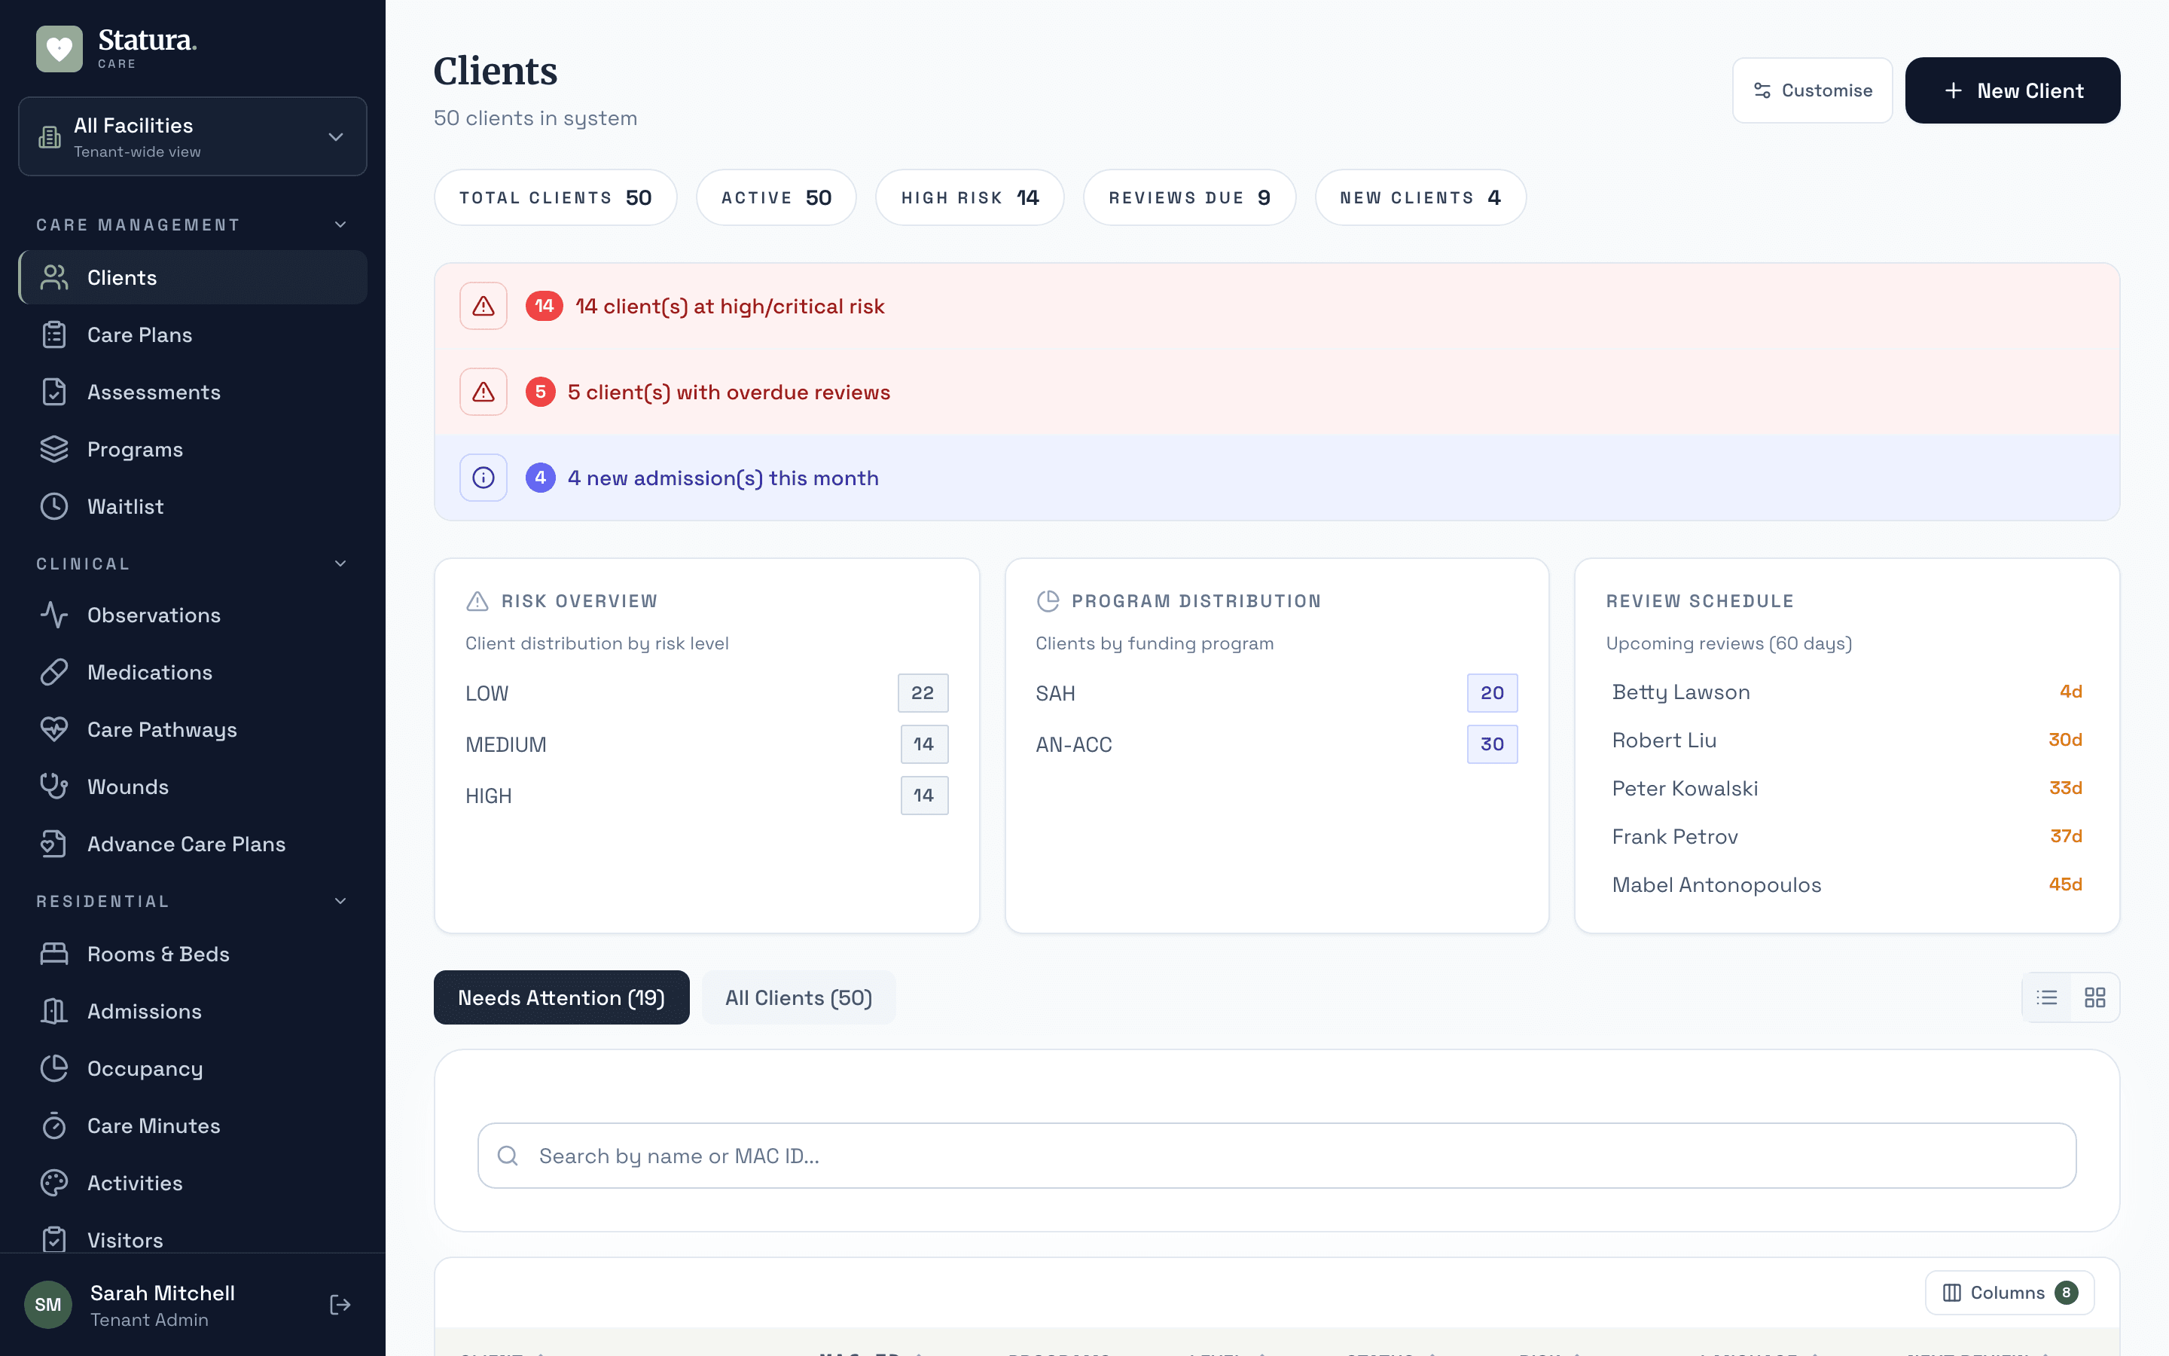The height and width of the screenshot is (1356, 2169).
Task: Open Rooms & Beds from the sidebar
Action: 157,953
